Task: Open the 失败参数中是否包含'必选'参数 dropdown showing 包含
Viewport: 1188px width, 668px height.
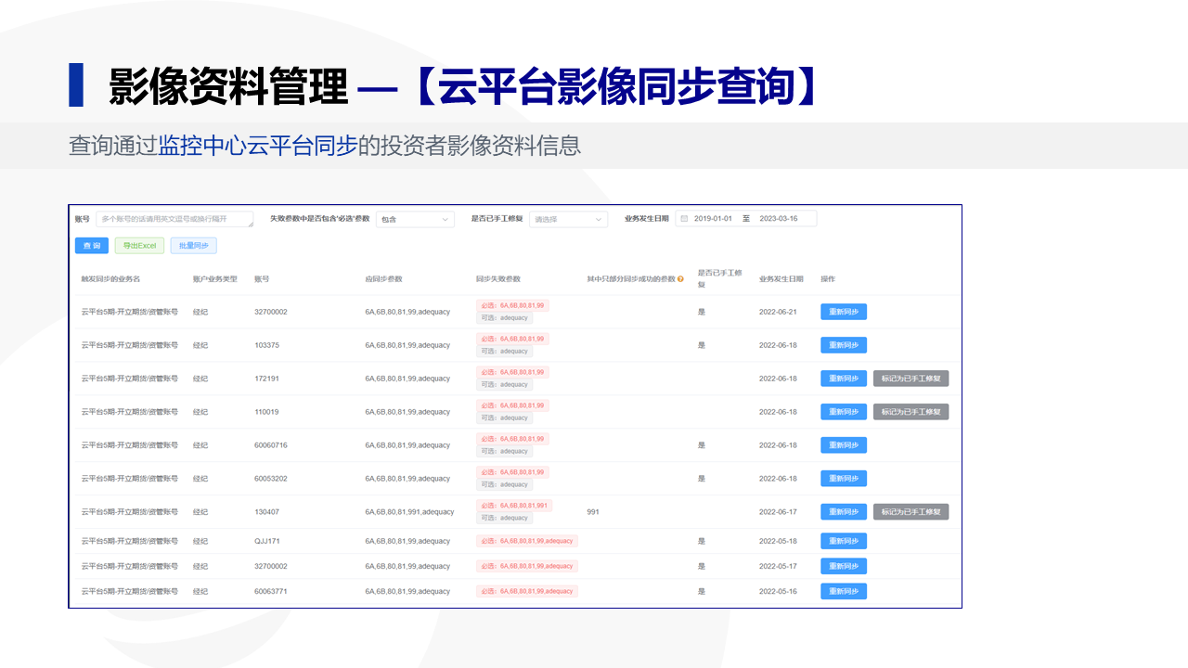Action: (415, 219)
